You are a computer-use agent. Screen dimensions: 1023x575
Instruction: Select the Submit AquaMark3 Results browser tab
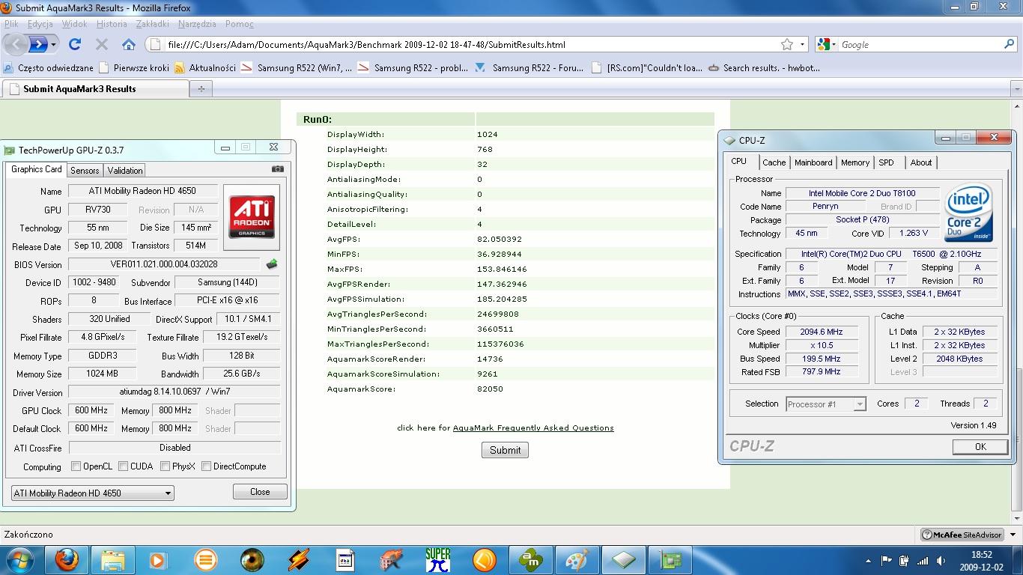[x=95, y=88]
